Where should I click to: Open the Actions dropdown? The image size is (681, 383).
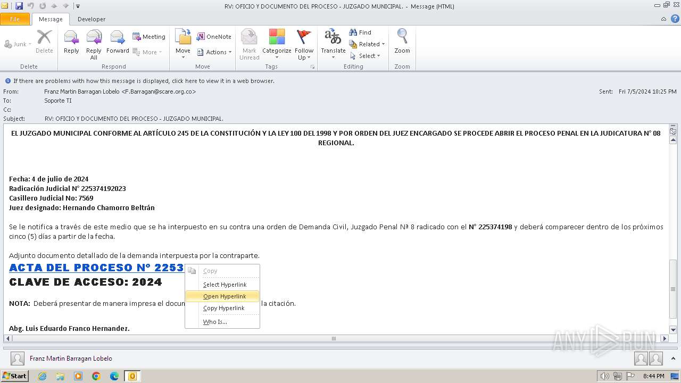(214, 52)
